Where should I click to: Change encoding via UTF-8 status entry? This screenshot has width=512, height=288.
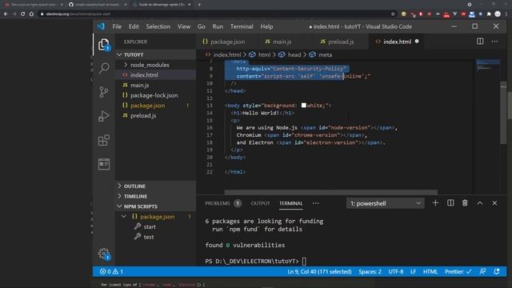(396, 272)
